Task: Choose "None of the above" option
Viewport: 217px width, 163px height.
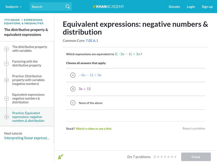Action: (73, 103)
